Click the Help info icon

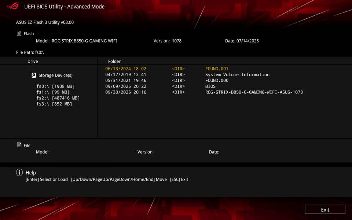point(19,172)
